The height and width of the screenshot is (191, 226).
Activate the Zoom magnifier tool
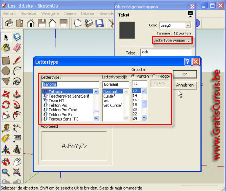[6, 173]
